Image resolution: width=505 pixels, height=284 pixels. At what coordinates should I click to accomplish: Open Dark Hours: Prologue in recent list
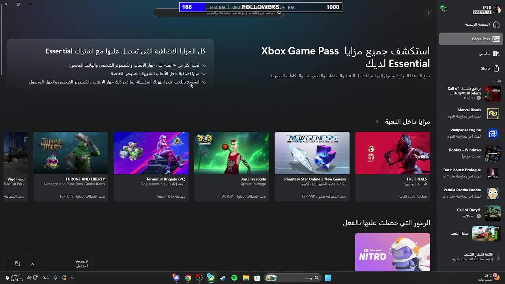pos(471,174)
